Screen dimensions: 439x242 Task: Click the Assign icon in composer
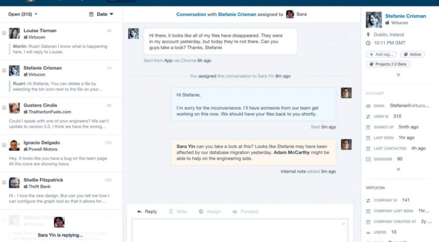(x=201, y=212)
